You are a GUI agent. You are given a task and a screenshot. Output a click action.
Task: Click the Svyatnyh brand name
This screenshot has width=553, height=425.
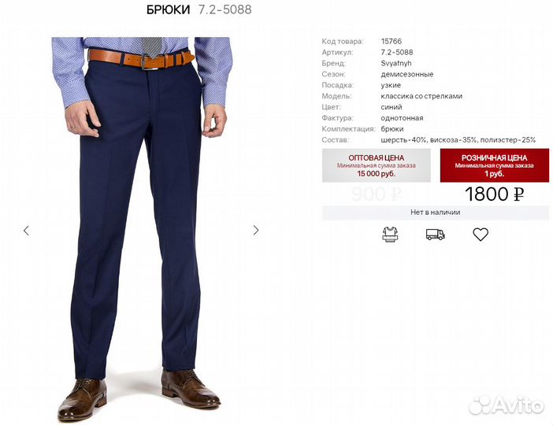[396, 64]
